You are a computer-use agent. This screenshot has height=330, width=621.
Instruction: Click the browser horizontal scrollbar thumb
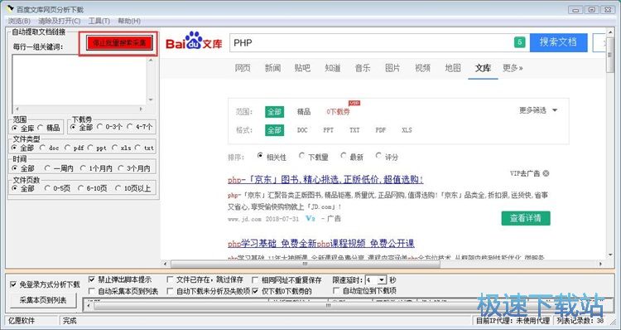305,264
